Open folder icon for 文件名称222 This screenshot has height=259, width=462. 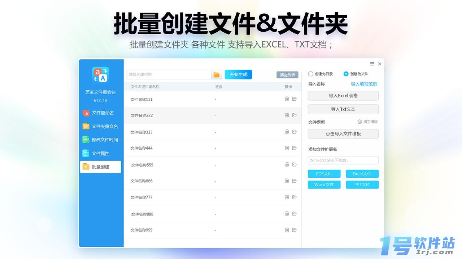(x=295, y=115)
